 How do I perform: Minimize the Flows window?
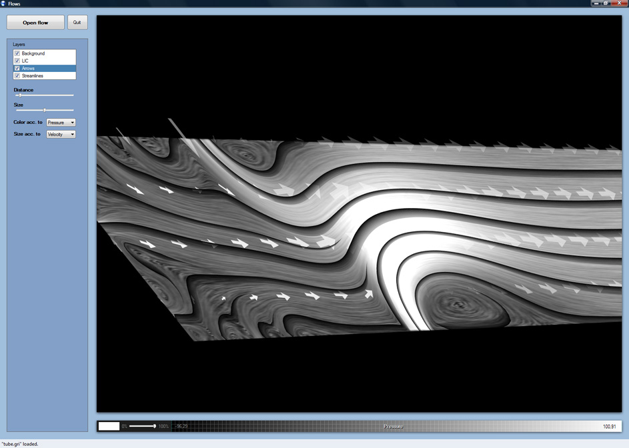point(595,3)
